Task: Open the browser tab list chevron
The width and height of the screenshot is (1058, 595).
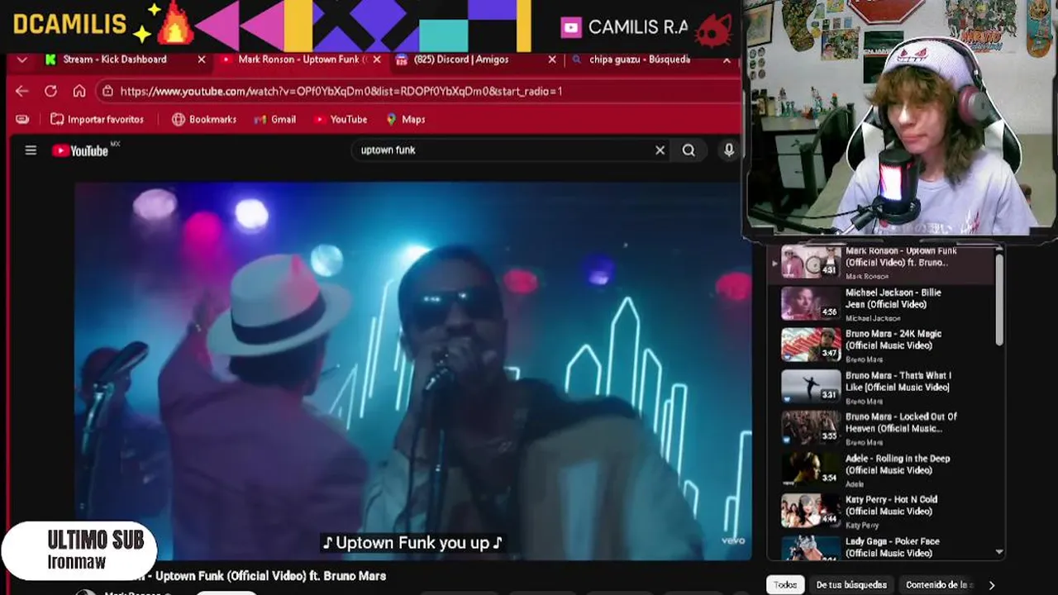Action: click(22, 59)
